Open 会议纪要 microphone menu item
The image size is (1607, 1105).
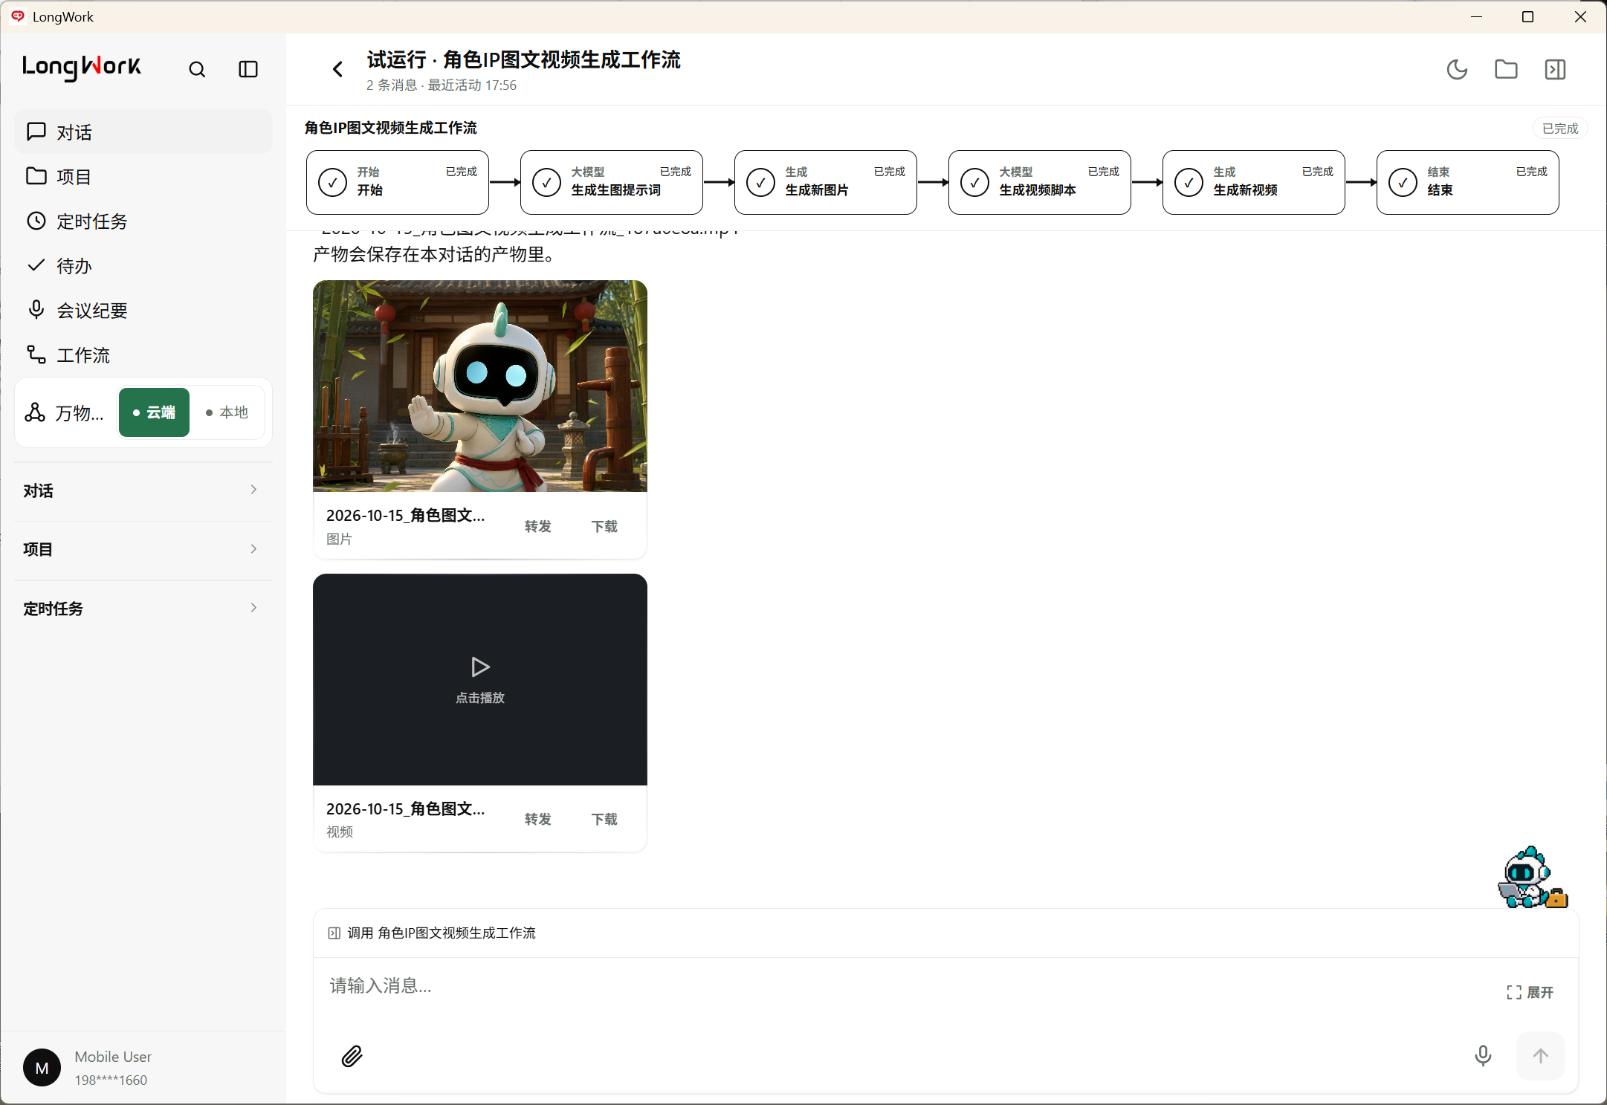(x=143, y=311)
